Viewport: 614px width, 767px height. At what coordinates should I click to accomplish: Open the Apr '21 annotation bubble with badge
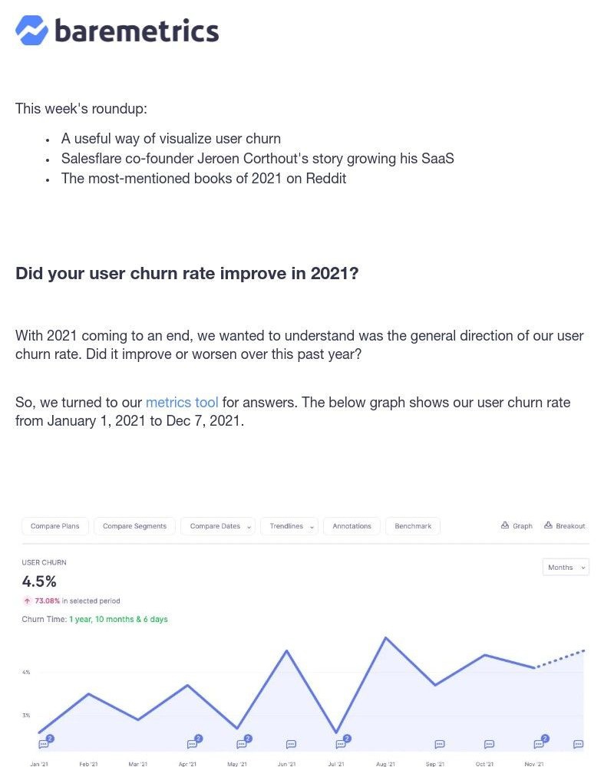click(x=191, y=744)
